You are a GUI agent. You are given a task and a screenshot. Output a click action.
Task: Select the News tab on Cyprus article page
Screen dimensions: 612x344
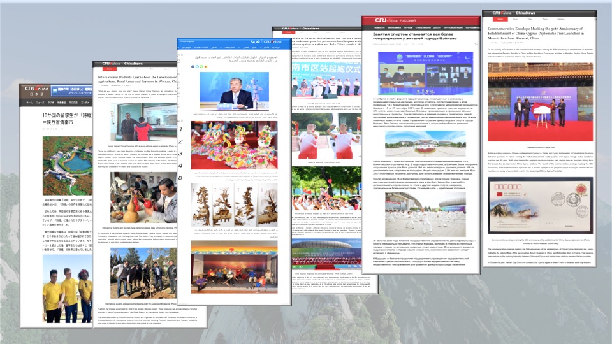[515, 18]
